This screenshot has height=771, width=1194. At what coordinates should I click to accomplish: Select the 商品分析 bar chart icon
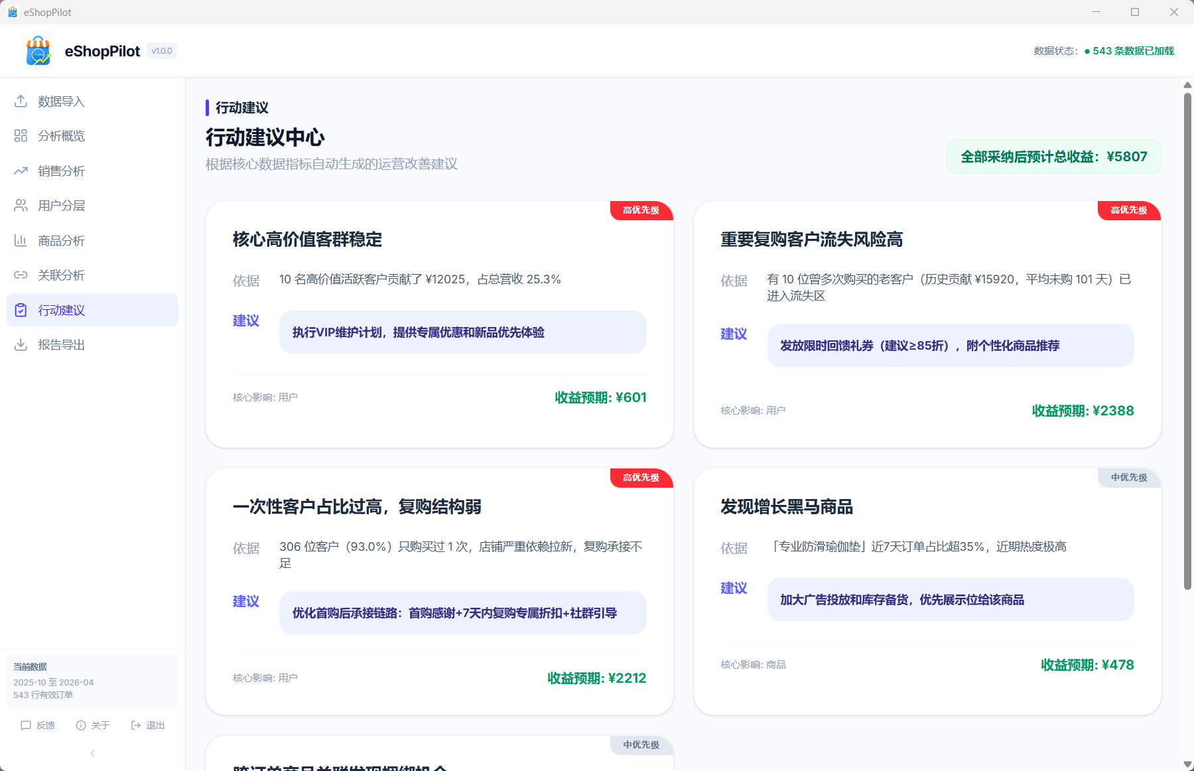click(21, 240)
